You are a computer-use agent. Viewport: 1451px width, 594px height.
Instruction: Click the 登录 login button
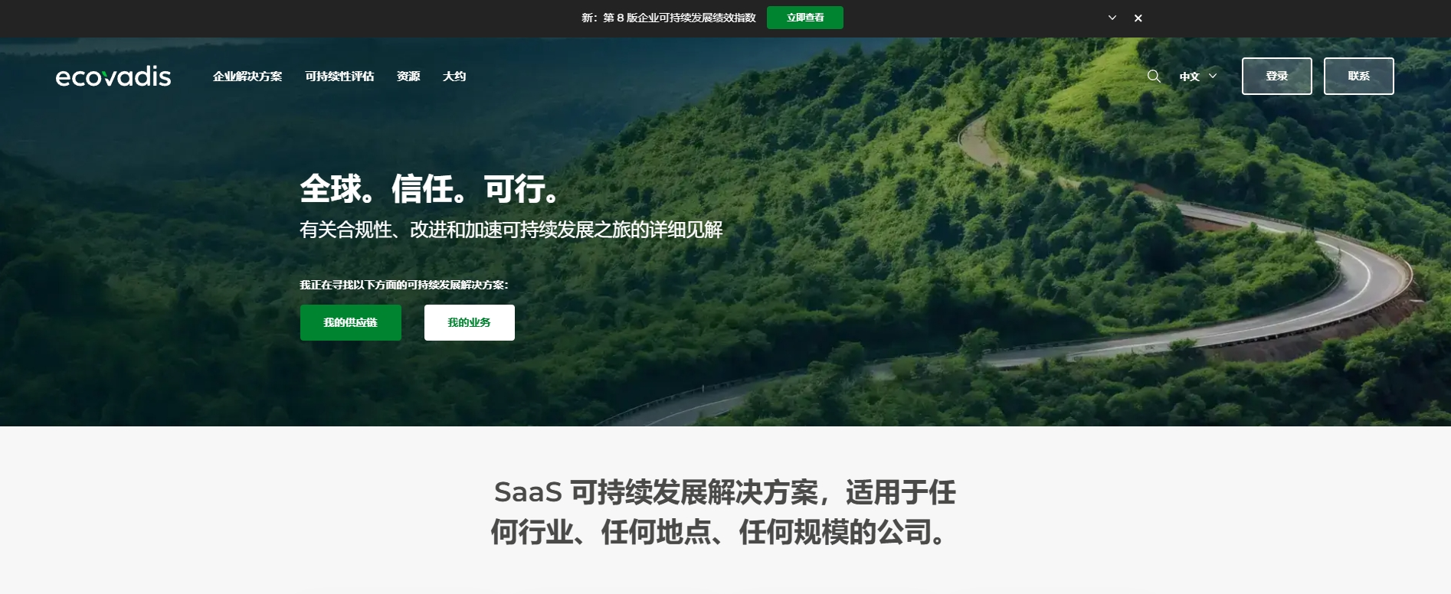point(1277,76)
